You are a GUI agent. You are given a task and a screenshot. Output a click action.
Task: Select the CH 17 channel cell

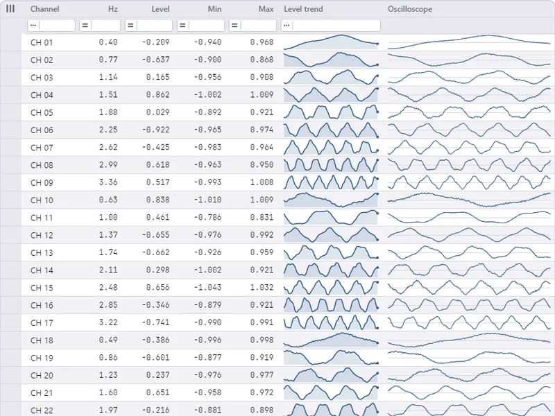42,323
